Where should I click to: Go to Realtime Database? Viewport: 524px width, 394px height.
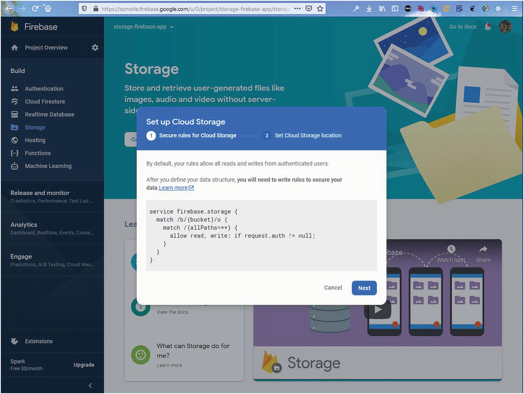point(49,114)
